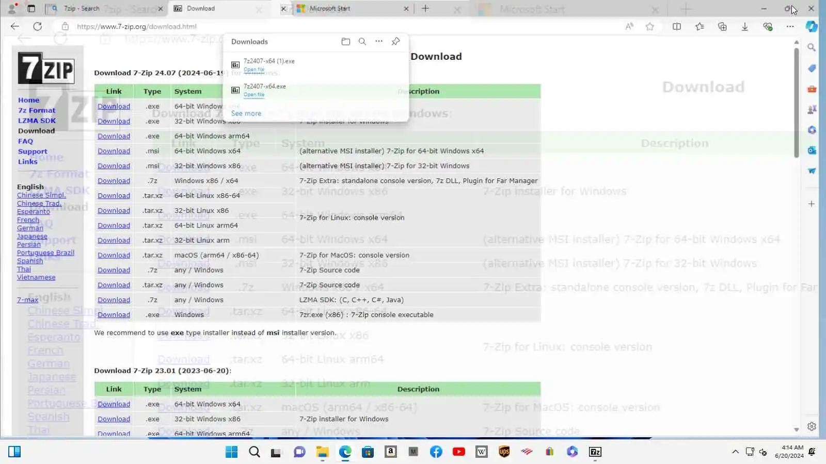Viewport: 826px width, 464px height.
Task: Click the page vertical scrollbar thumb
Action: tap(796, 102)
